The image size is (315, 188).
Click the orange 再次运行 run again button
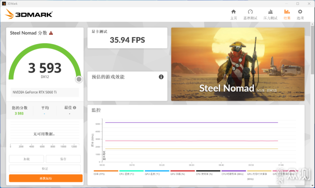coord(46,178)
